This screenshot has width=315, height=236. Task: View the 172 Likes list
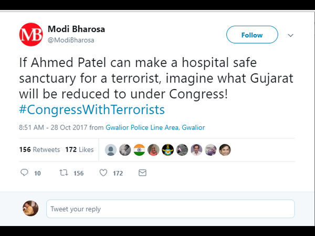click(79, 149)
